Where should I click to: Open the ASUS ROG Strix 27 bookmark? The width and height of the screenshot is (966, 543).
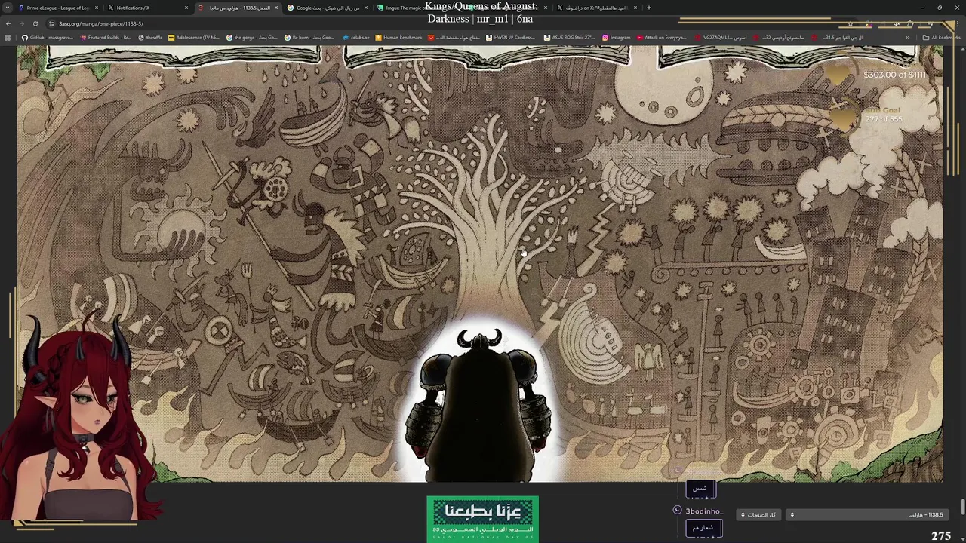(568, 38)
